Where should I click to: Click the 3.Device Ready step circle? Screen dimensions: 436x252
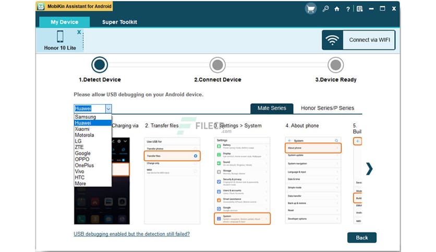pos(336,65)
